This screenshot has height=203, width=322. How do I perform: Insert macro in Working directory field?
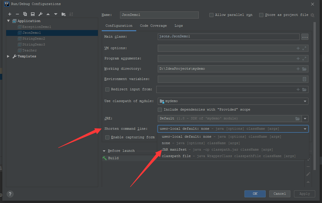click(x=298, y=69)
